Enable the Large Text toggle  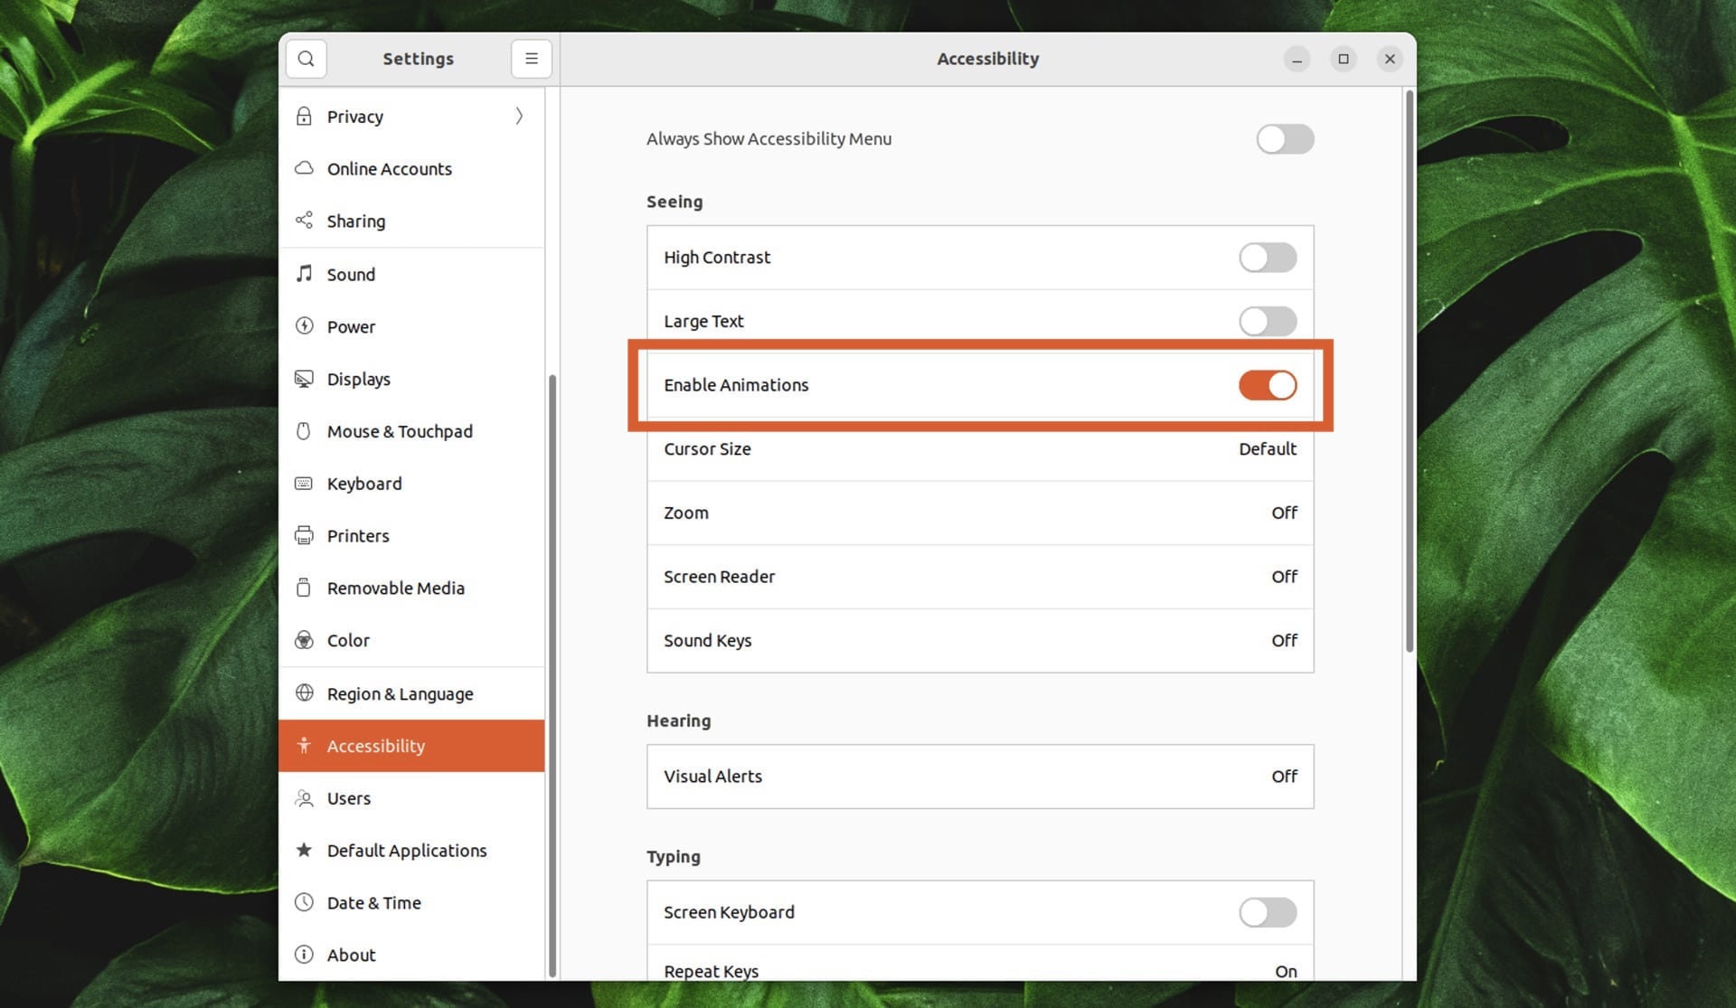(1267, 321)
